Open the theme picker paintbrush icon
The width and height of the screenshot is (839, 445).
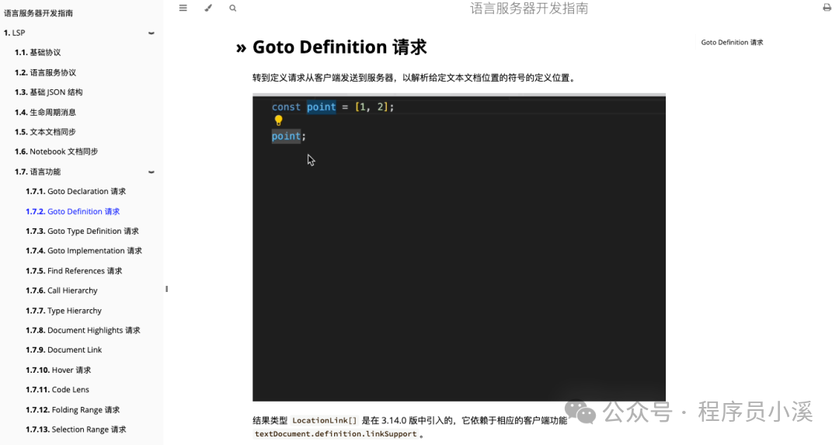tap(208, 8)
